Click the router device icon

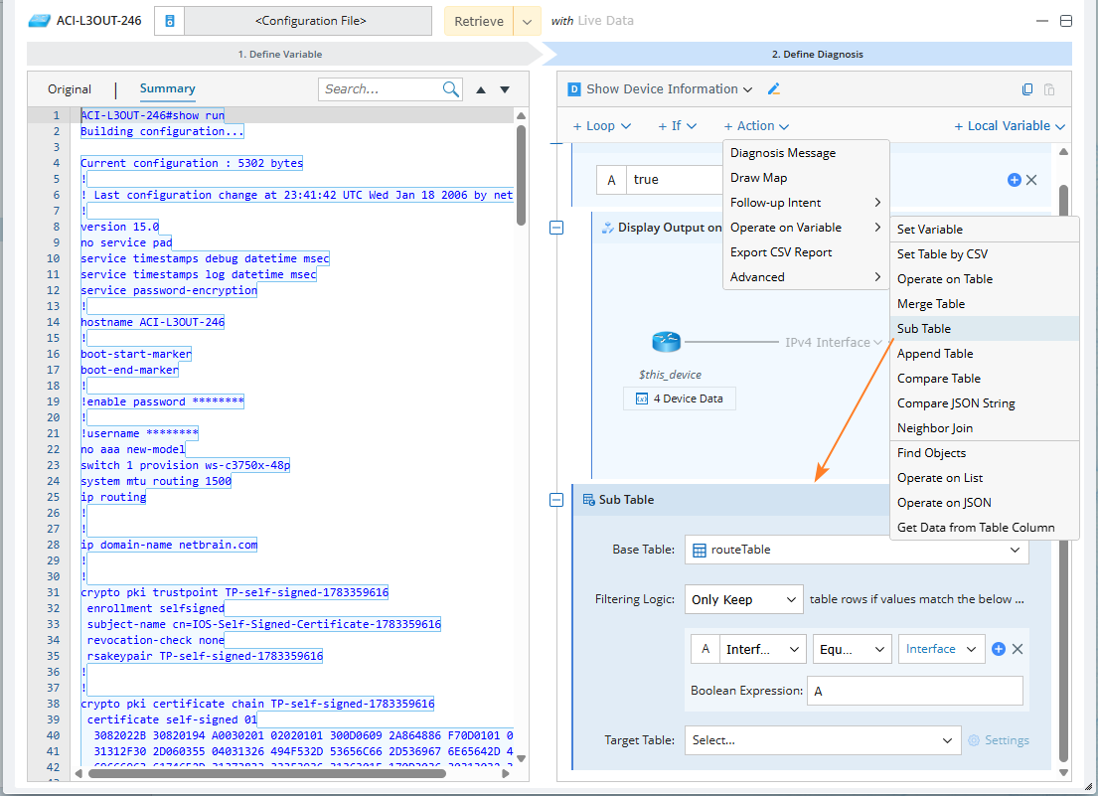pos(665,342)
